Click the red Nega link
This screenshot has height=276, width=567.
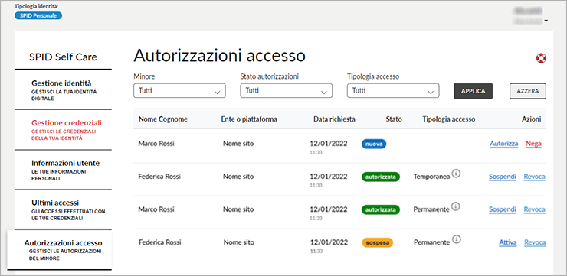pyautogui.click(x=534, y=144)
